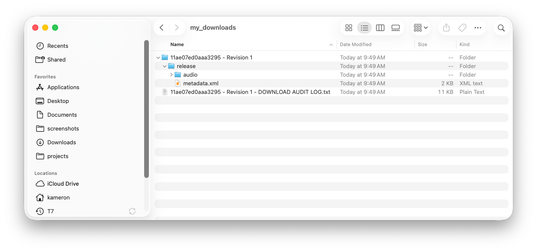This screenshot has width=537, height=252.
Task: Collapse the release folder
Action: pyautogui.click(x=164, y=66)
